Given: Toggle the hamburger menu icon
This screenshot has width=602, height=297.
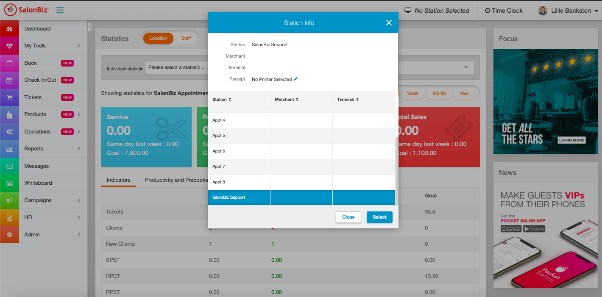Looking at the screenshot, I should [x=60, y=10].
